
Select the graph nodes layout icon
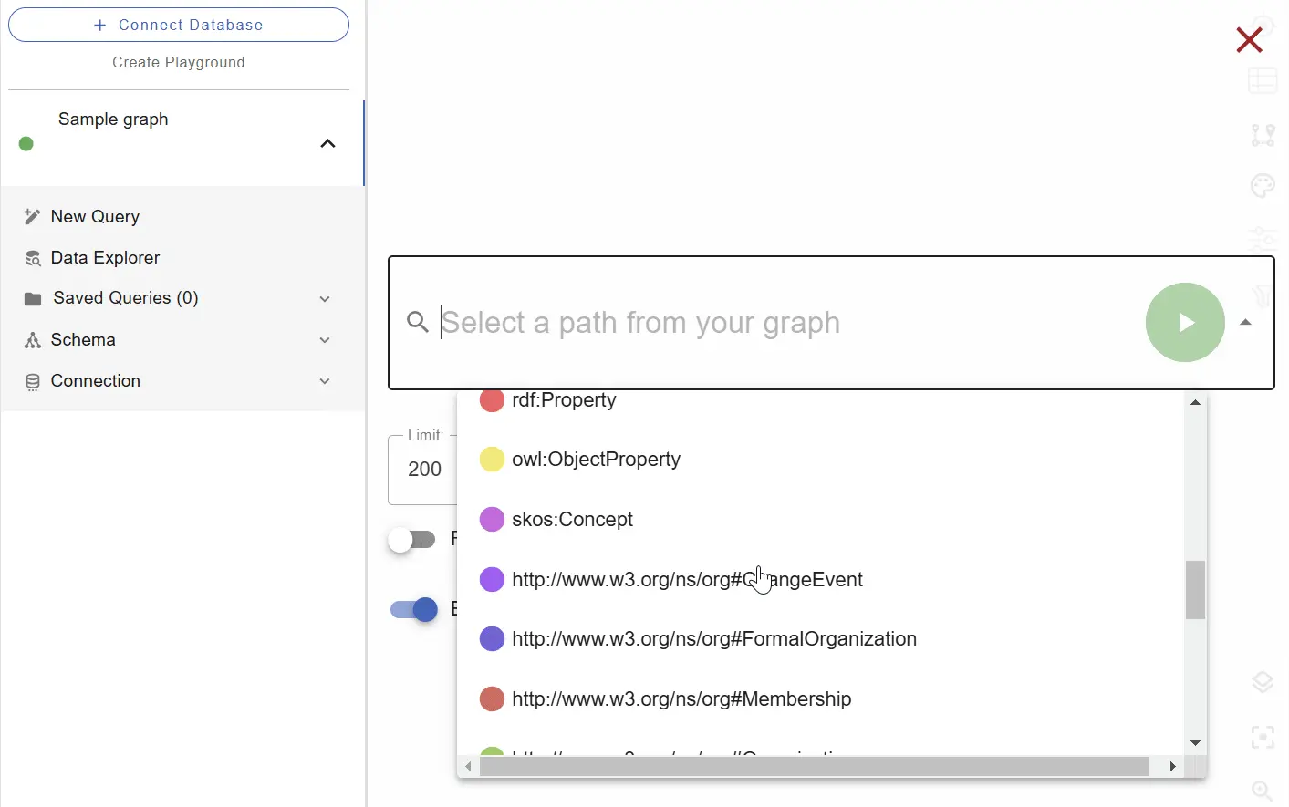(x=1263, y=134)
